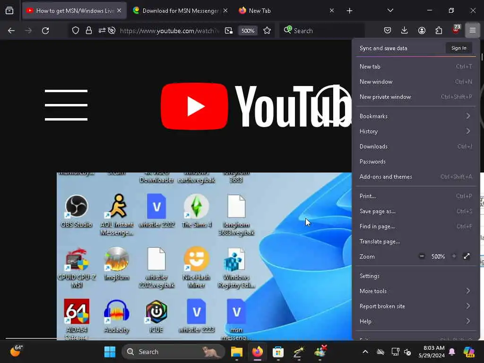Open the site permissions icon in address bar
The height and width of the screenshot is (363, 484).
tap(102, 31)
